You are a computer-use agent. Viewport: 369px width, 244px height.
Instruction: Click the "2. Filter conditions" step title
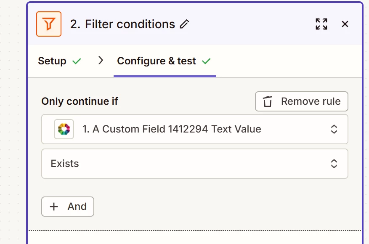tap(122, 24)
